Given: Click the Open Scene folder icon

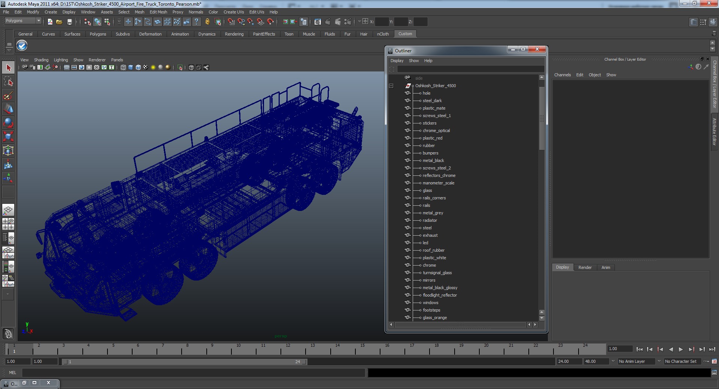Looking at the screenshot, I should (x=59, y=22).
